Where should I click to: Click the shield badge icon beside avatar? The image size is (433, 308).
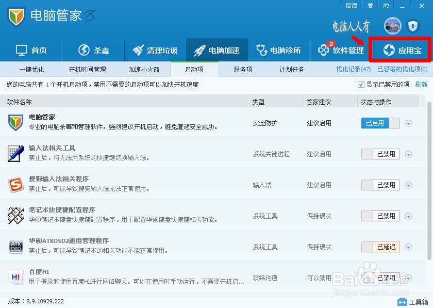coord(413,26)
